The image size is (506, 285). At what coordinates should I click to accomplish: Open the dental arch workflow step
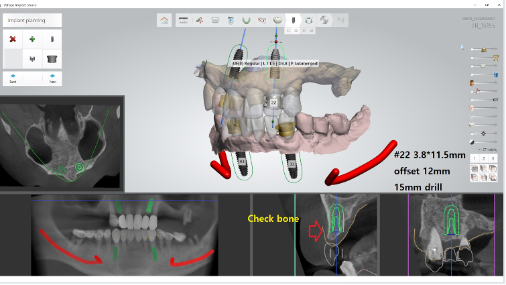[x=246, y=20]
